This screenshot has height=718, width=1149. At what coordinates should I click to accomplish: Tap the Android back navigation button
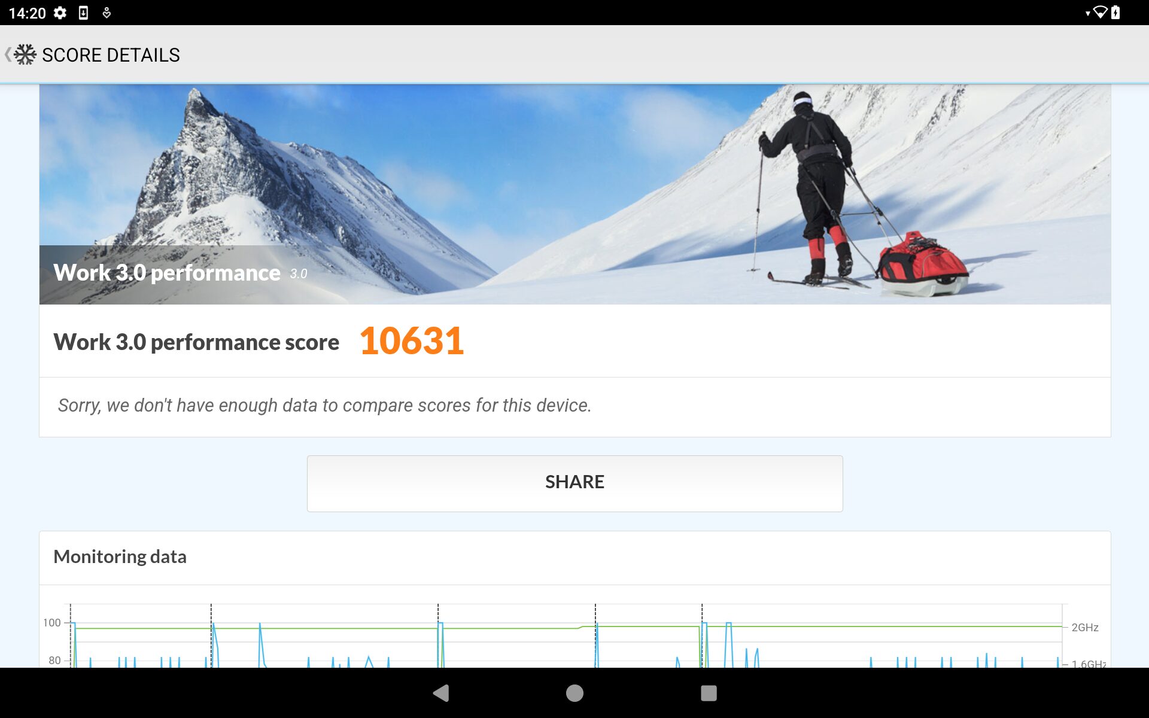[441, 693]
